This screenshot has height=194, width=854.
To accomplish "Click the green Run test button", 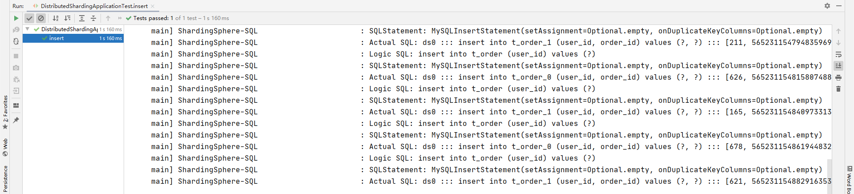I will [x=16, y=18].
